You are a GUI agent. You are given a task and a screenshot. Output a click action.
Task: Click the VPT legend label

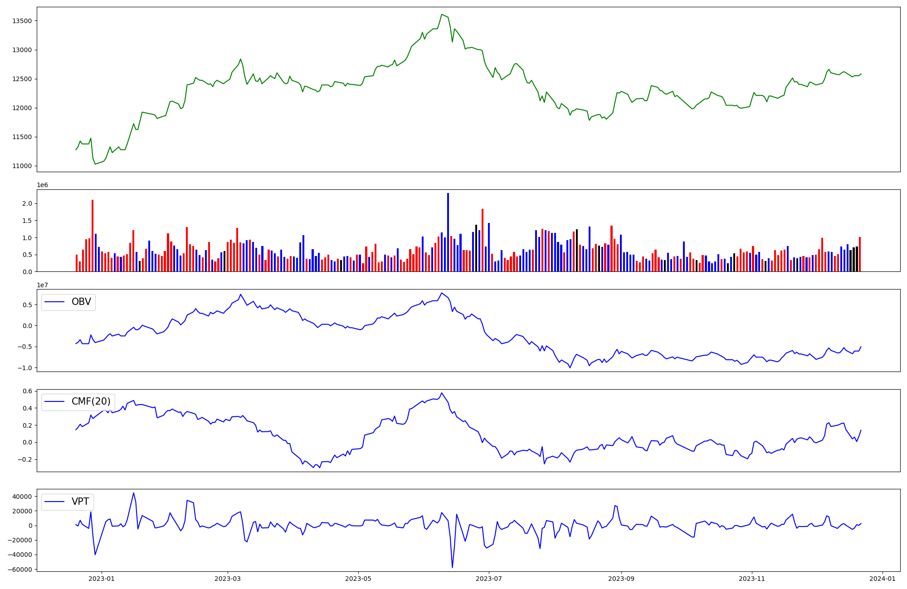tap(80, 502)
